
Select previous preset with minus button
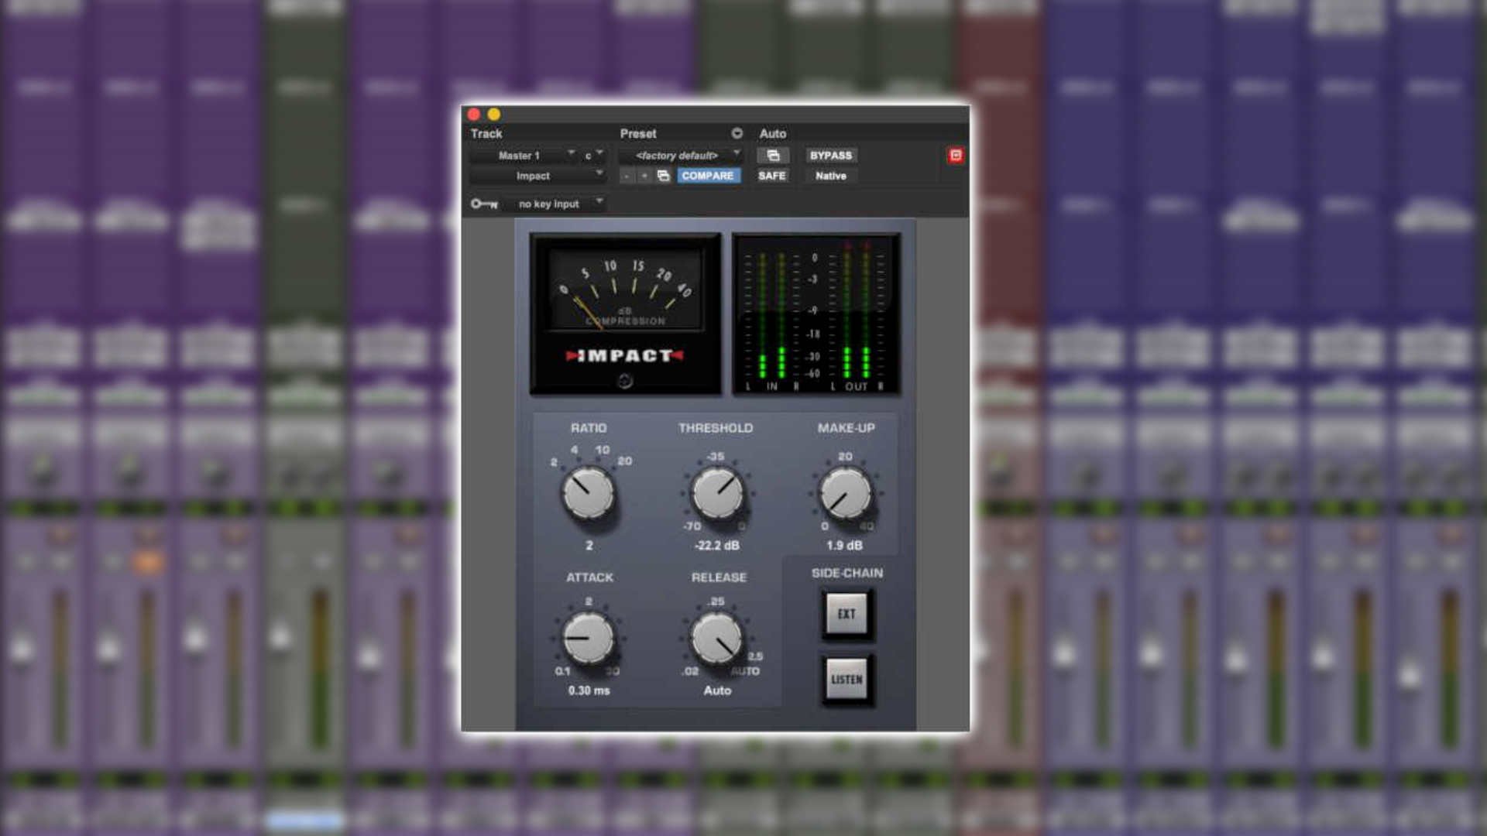627,176
